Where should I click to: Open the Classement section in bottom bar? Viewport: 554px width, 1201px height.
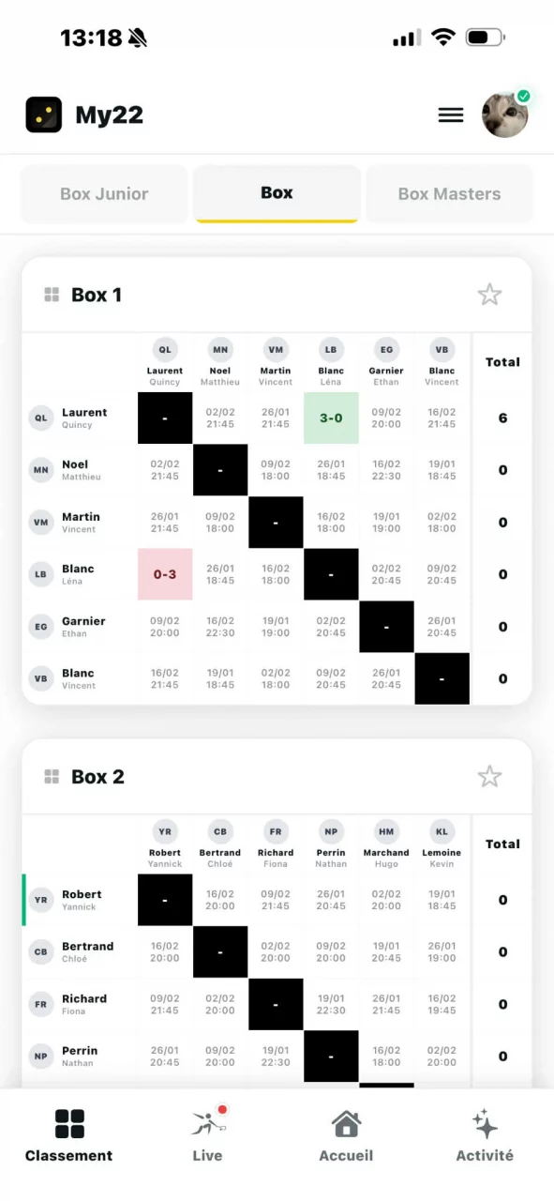(69, 1135)
